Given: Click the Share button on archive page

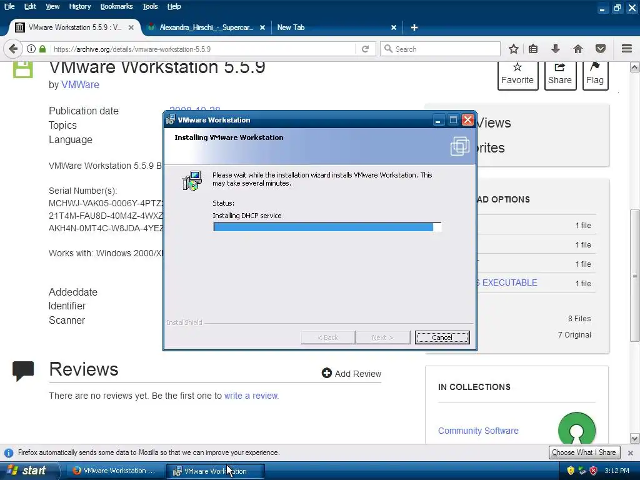Looking at the screenshot, I should coord(560,75).
